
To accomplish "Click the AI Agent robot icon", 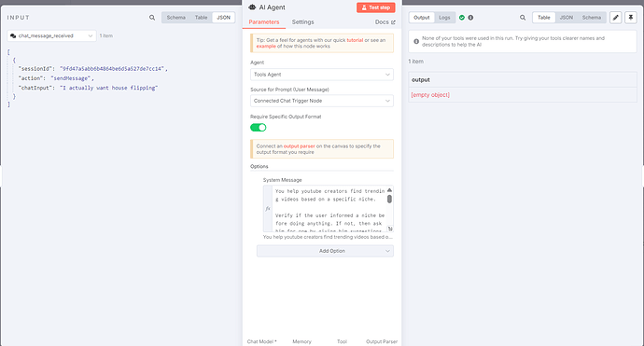I will coord(252,7).
